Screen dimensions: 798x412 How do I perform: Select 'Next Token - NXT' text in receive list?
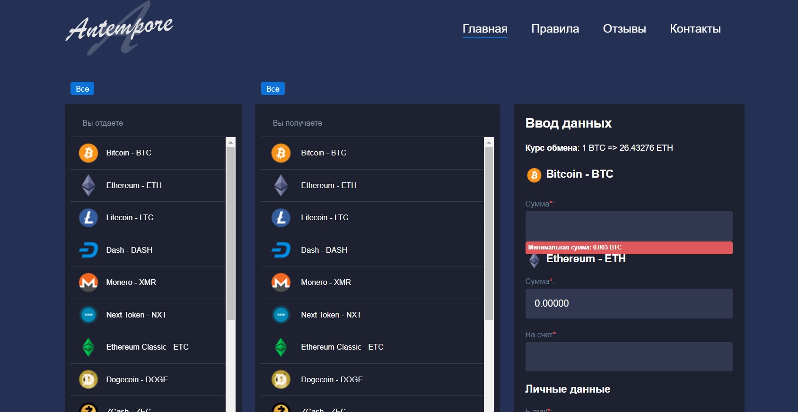pos(331,315)
